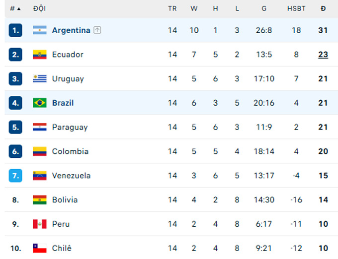
Task: Click the Chilê flag icon
Action: 40,248
